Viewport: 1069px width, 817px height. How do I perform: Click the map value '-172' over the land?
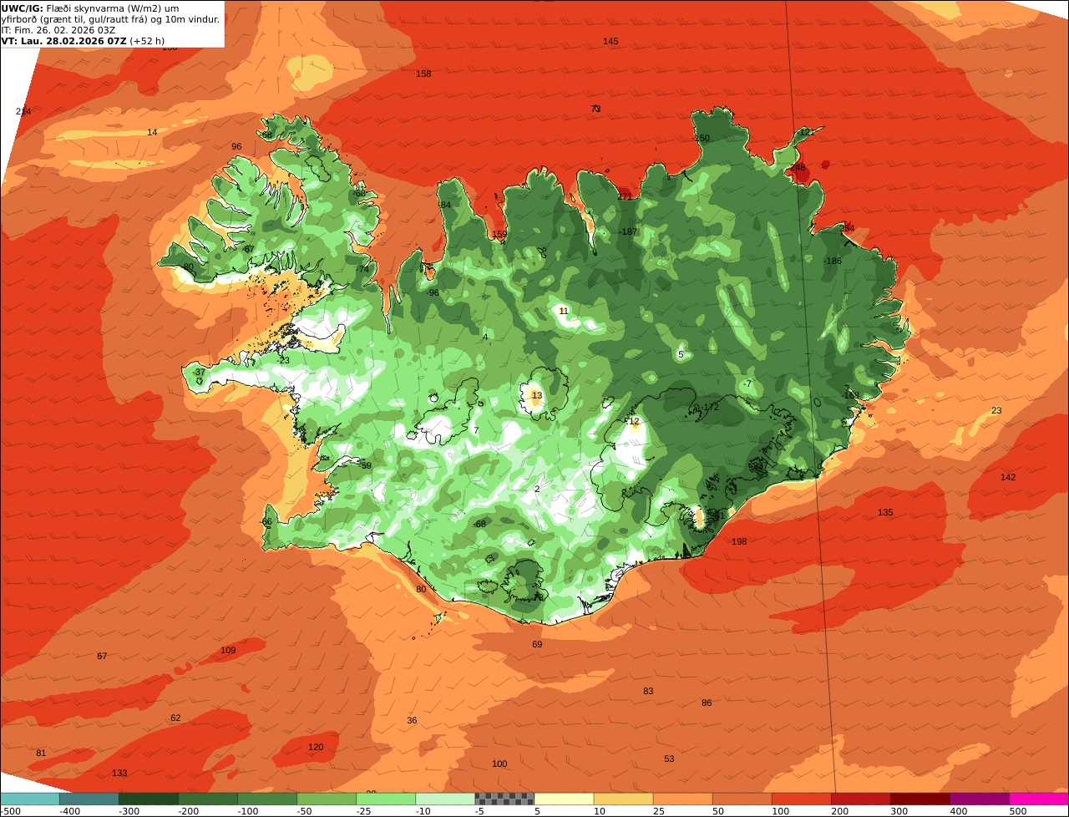point(709,407)
